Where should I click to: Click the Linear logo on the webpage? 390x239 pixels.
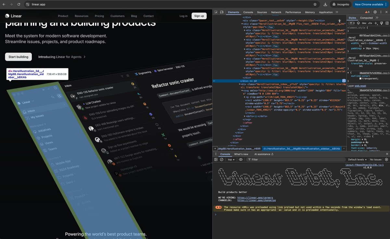click(13, 16)
